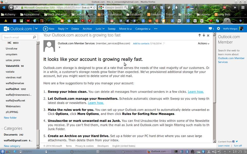Switch to the yellow warning triangle tab

[x=6, y=21]
